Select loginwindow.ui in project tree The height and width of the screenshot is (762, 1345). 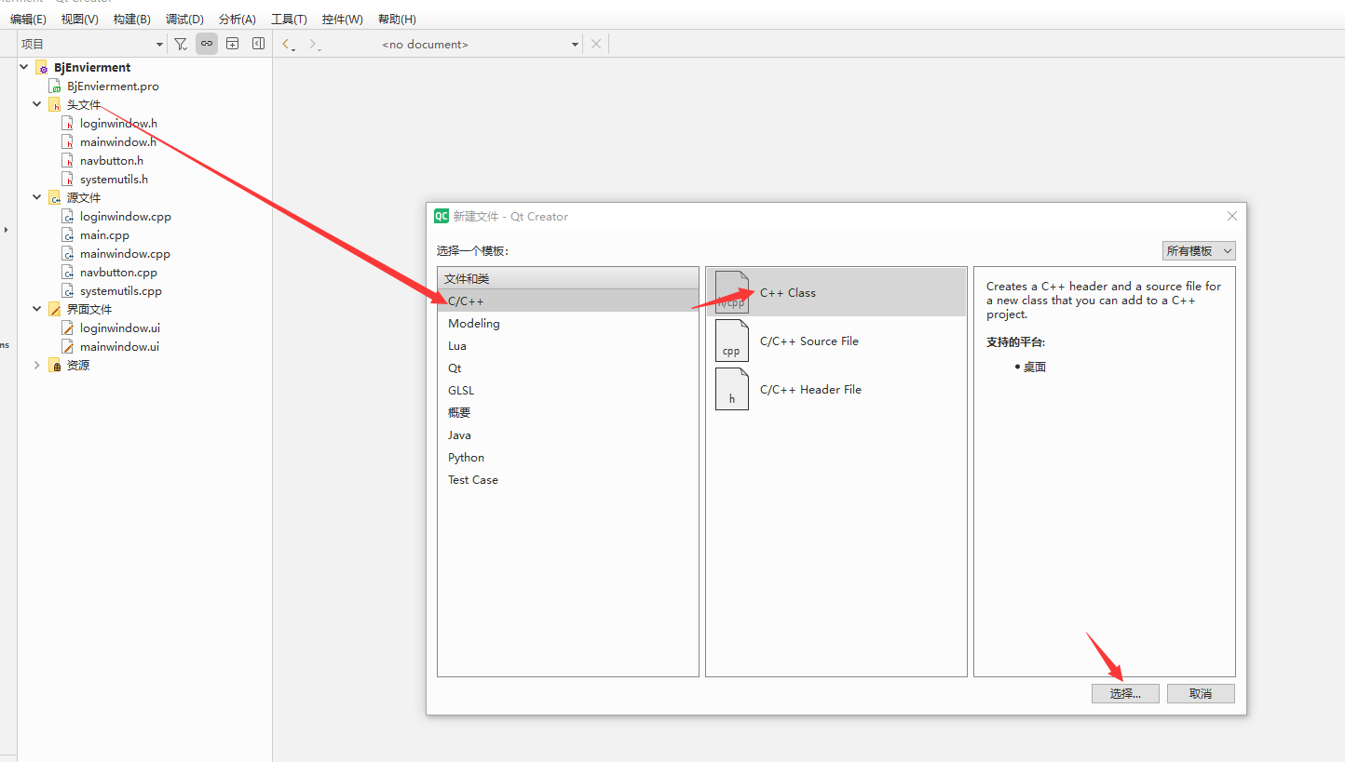pos(120,328)
